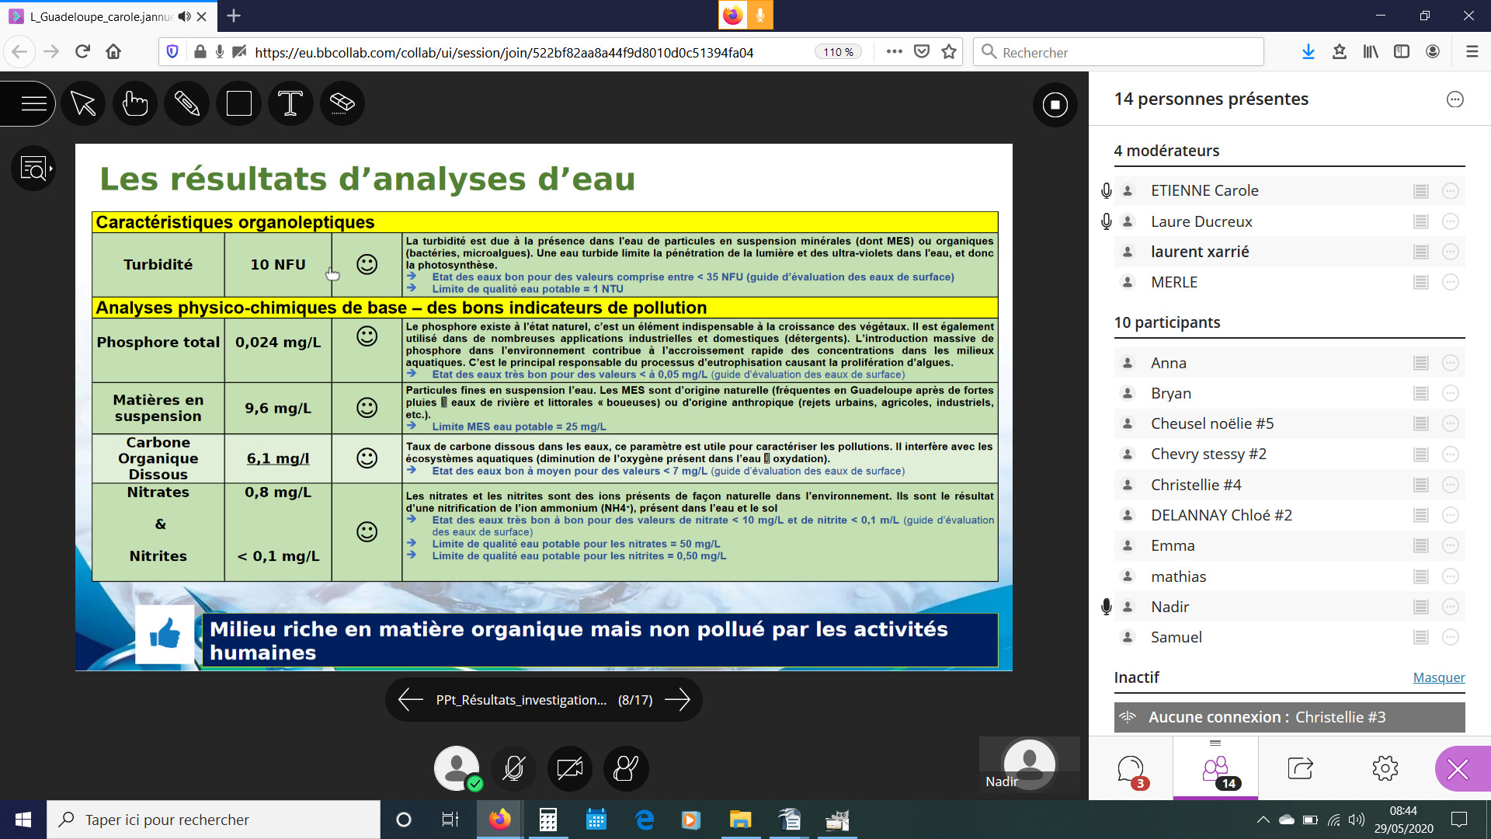Select the pointer arrow tool

(83, 103)
